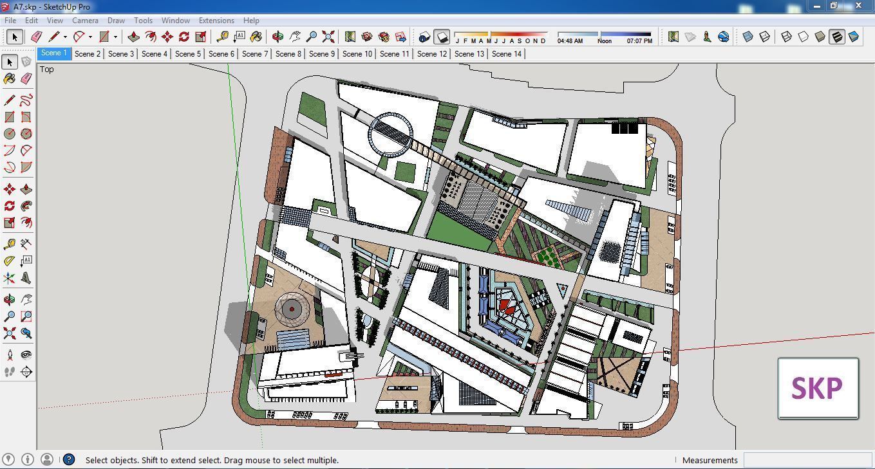Send model to LayOut
The image size is (875, 469).
tap(400, 37)
